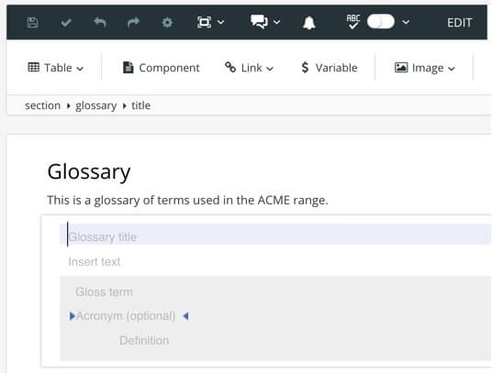Image resolution: width=492 pixels, height=374 pixels.
Task: Switch to EDIT mode
Action: (x=460, y=23)
